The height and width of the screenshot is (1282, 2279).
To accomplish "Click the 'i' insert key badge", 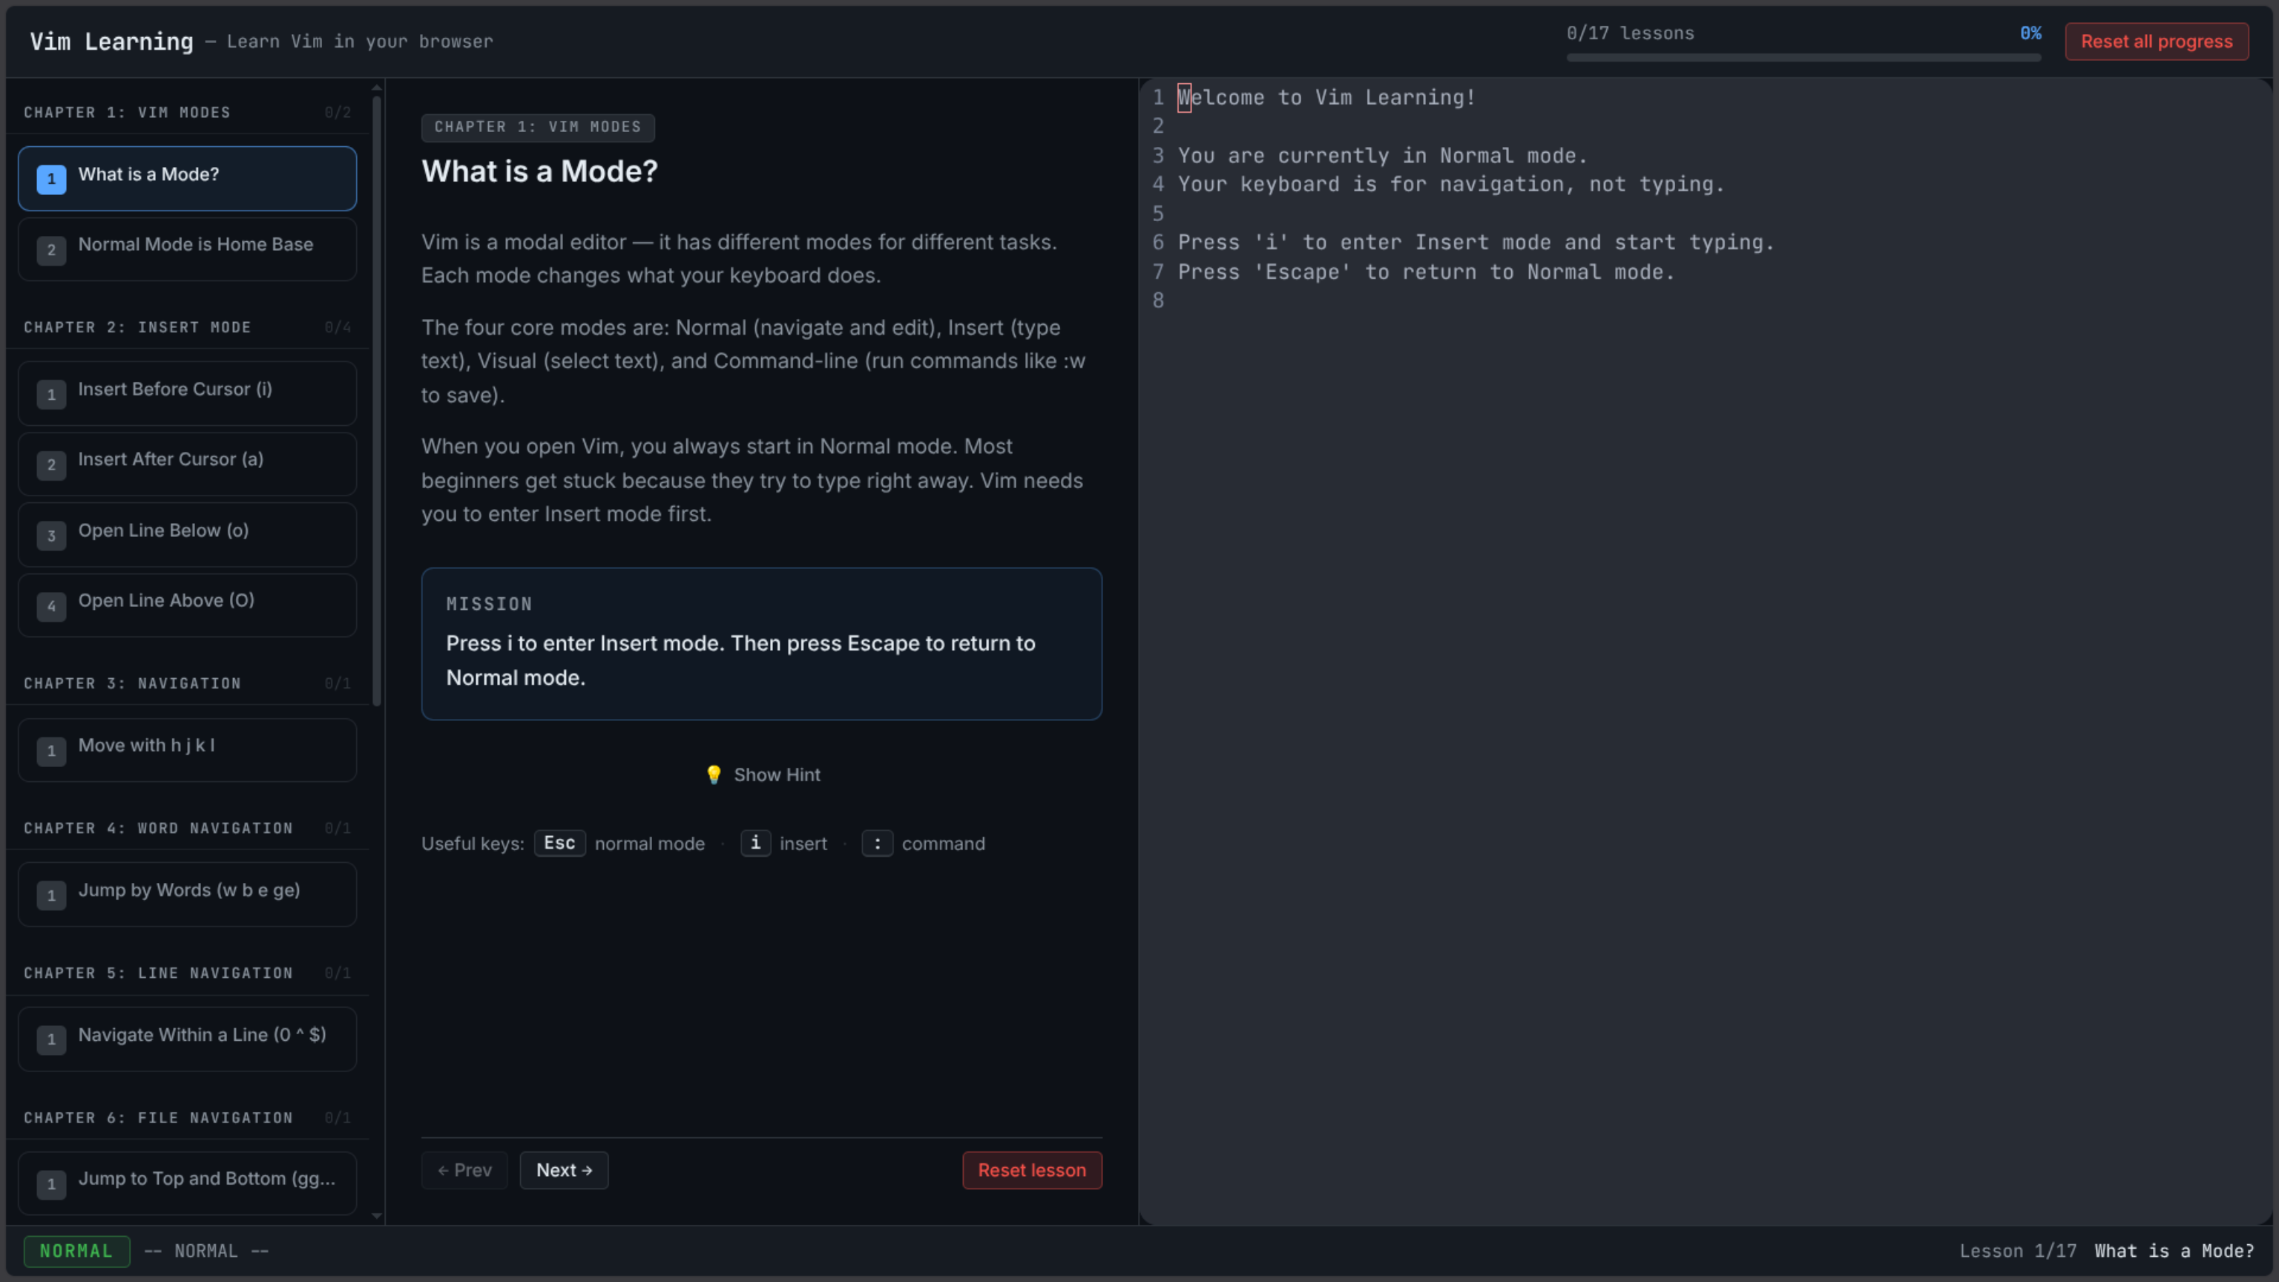I will [754, 843].
